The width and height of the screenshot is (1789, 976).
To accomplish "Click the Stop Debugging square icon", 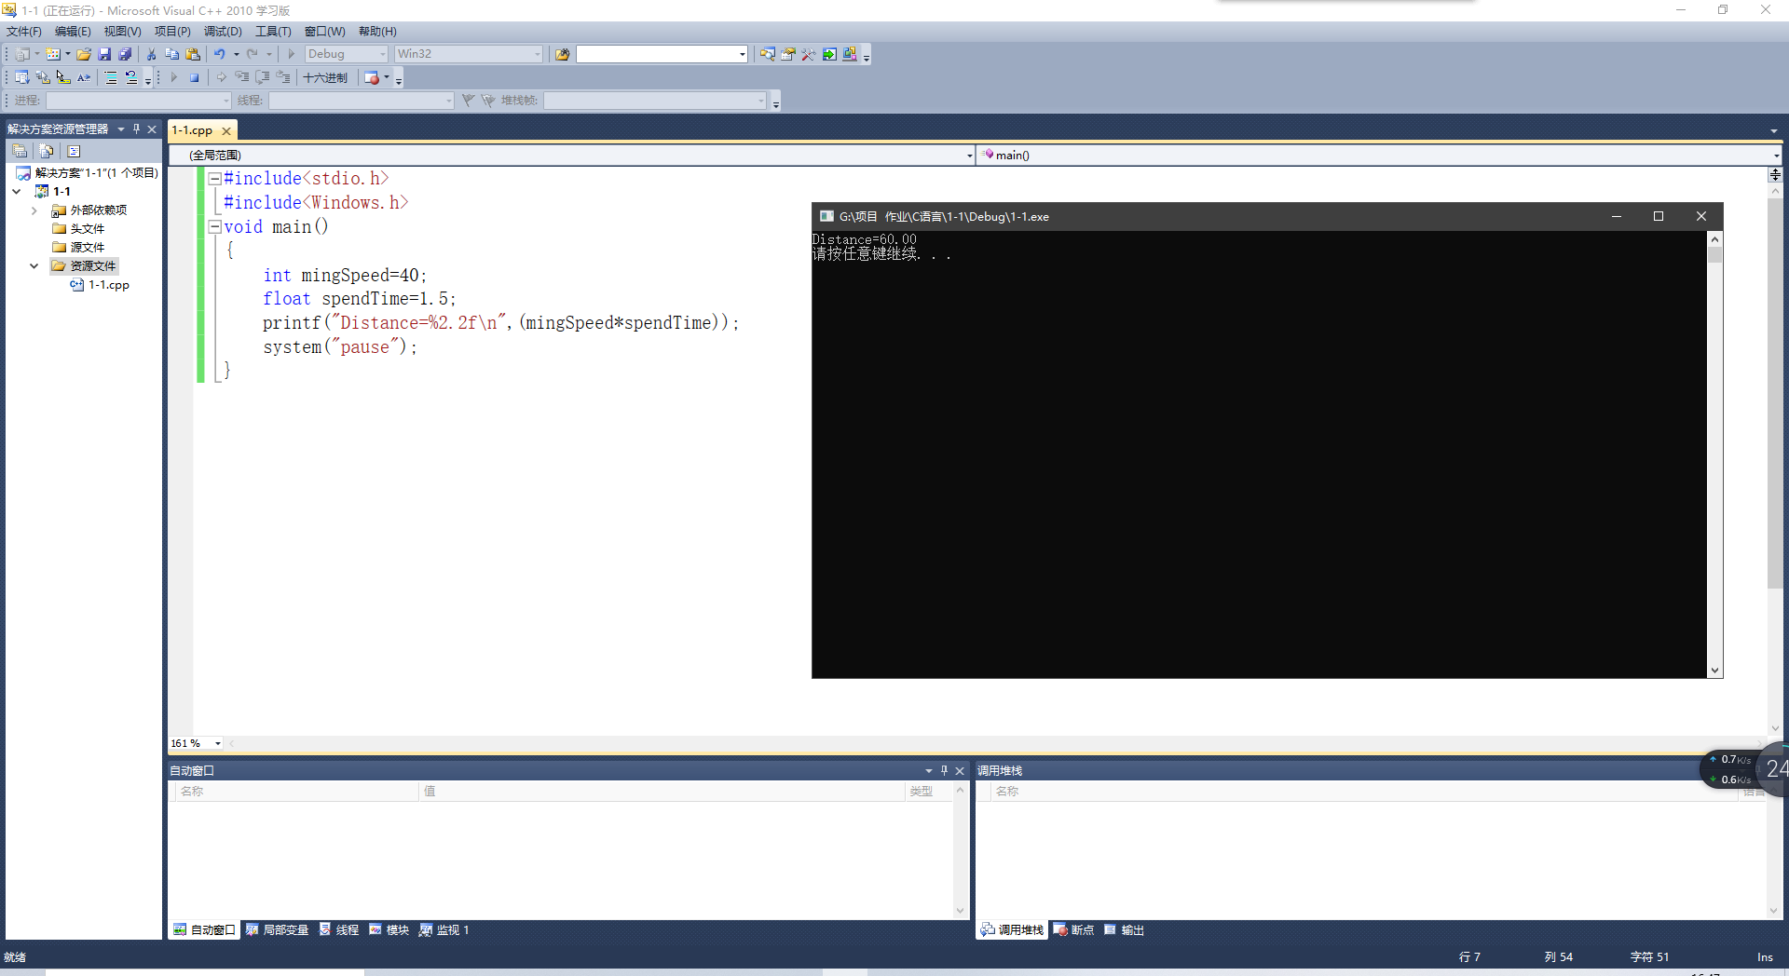I will (x=194, y=77).
